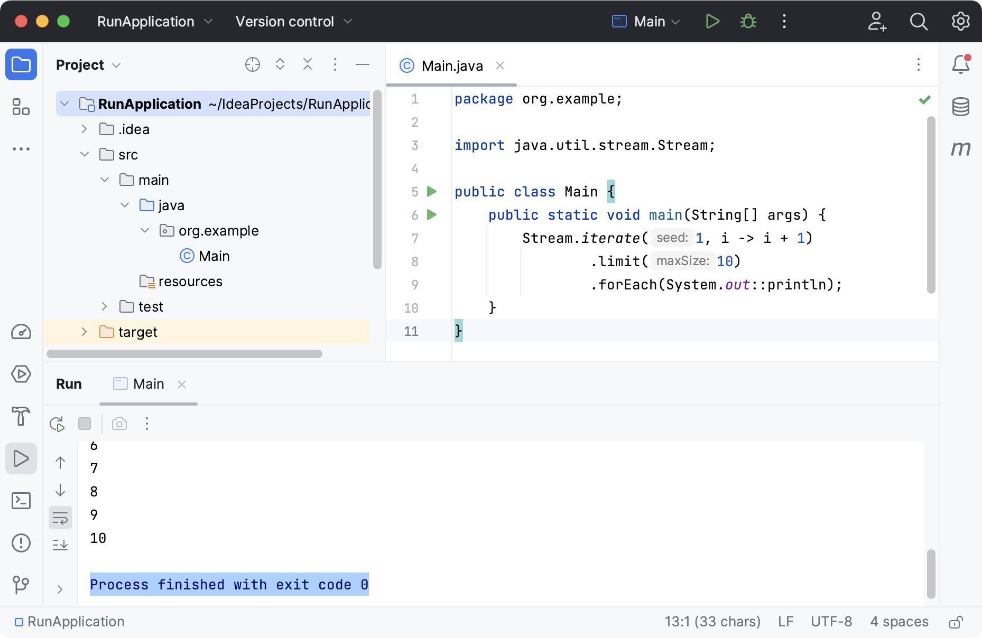
Task: Open the Database tool window
Action: tap(961, 107)
